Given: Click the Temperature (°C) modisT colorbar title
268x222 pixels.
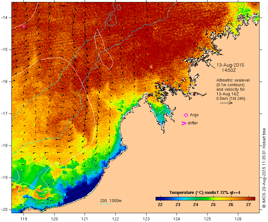Looking at the screenshot, I should point(205,193).
